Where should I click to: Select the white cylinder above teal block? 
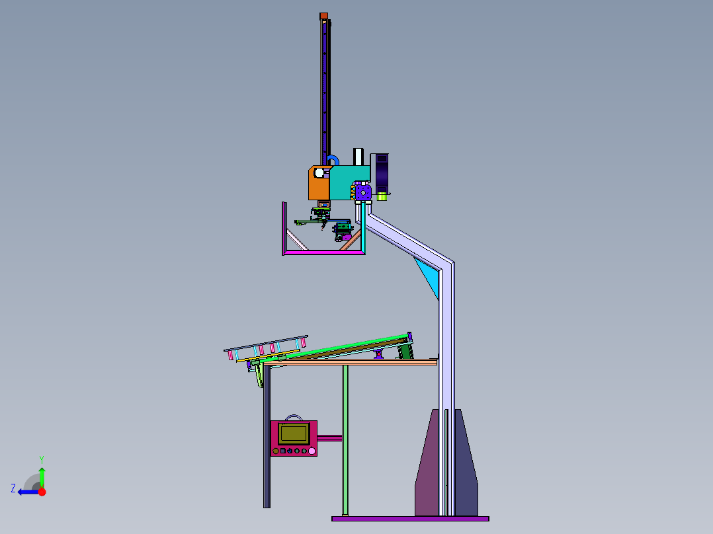(x=358, y=157)
